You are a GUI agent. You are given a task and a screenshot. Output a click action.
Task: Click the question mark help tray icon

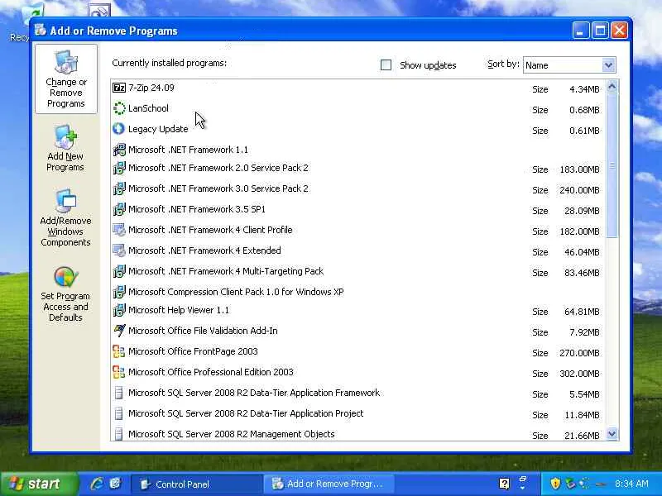click(x=504, y=484)
